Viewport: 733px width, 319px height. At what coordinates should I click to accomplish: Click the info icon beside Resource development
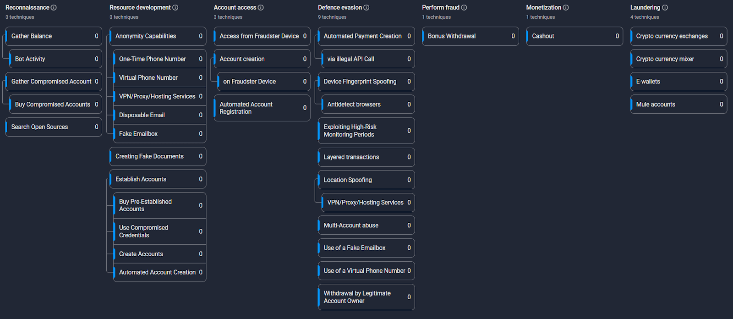coord(175,8)
